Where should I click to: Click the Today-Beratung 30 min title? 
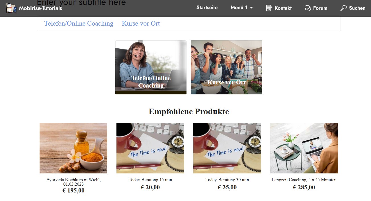pyautogui.click(x=227, y=180)
